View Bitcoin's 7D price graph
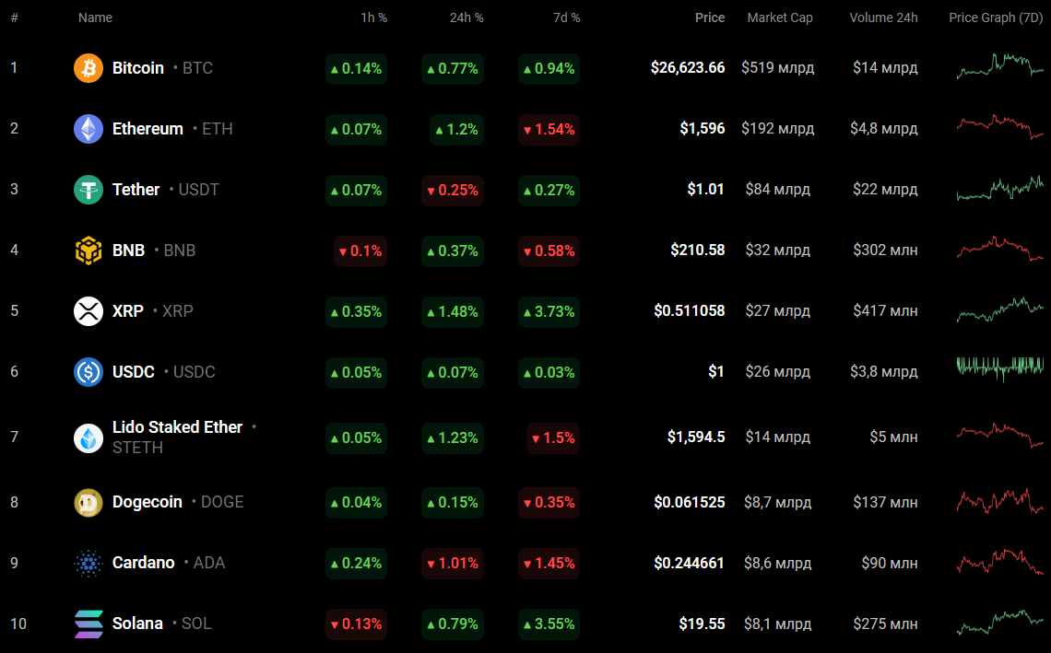1051x653 pixels. coord(999,66)
